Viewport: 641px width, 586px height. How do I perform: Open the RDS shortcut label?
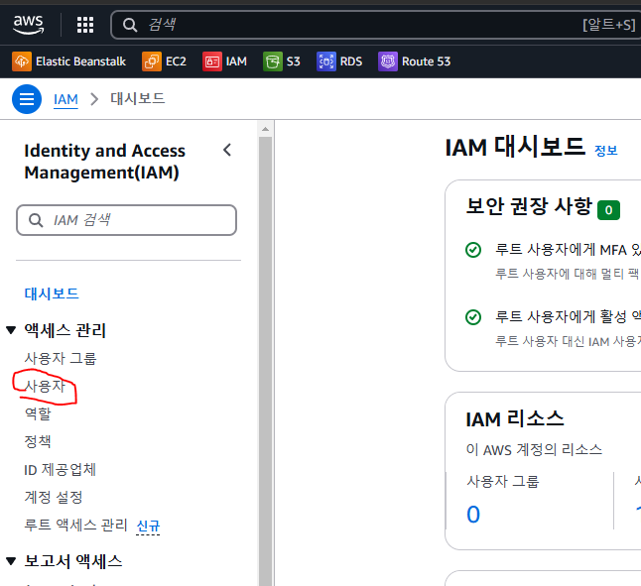(351, 61)
